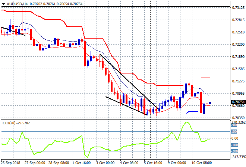246x167 pixels.
Task: Click the 0.70965 price scale label
Action: (x=238, y=93)
